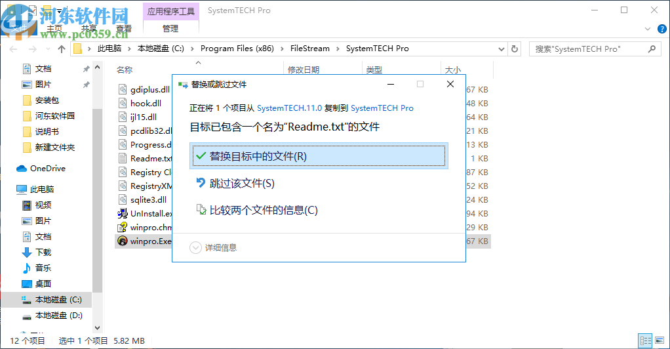Click the This PC breadcrumb segment
The width and height of the screenshot is (670, 349).
pyautogui.click(x=109, y=49)
